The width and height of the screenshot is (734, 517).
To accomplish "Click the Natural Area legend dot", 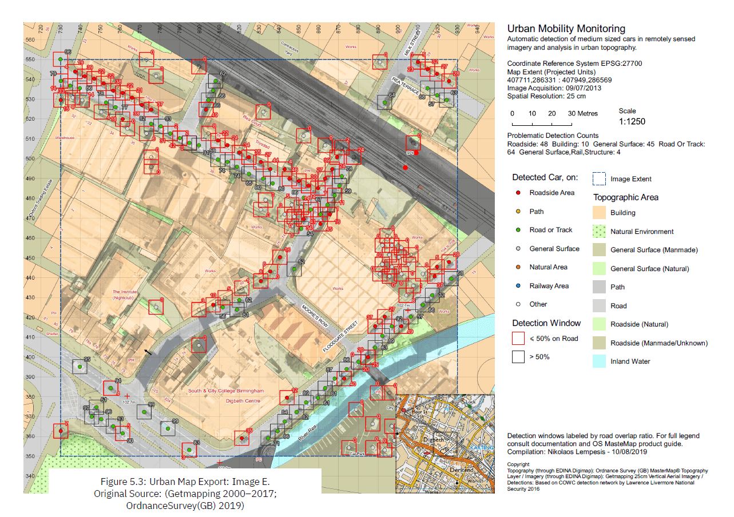I will [x=518, y=267].
